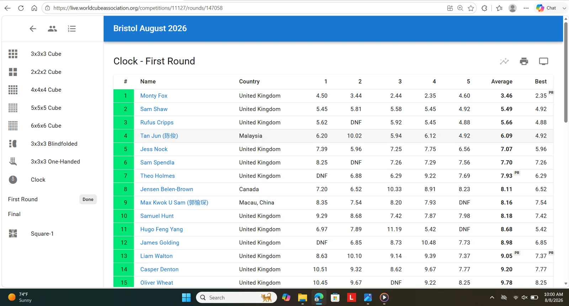The height and width of the screenshot is (306, 569).
Task: Open the 3x3x3 One-Handed event
Action: point(53,162)
